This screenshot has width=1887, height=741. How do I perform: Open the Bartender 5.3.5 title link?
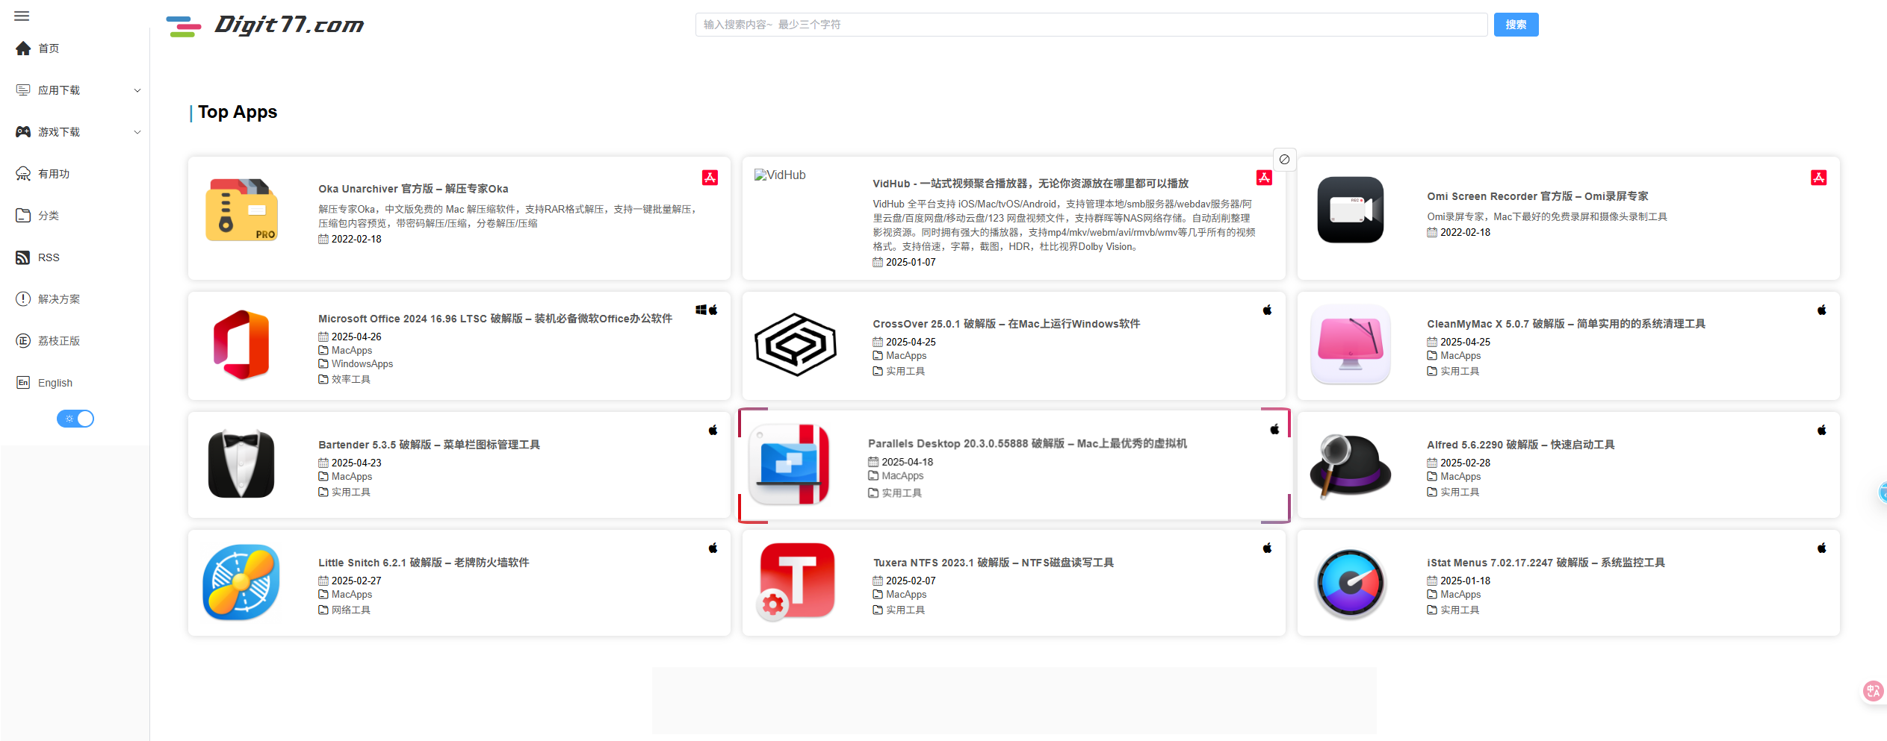tap(429, 445)
